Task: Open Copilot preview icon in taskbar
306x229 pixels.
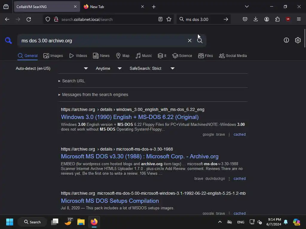Action: [297, 222]
